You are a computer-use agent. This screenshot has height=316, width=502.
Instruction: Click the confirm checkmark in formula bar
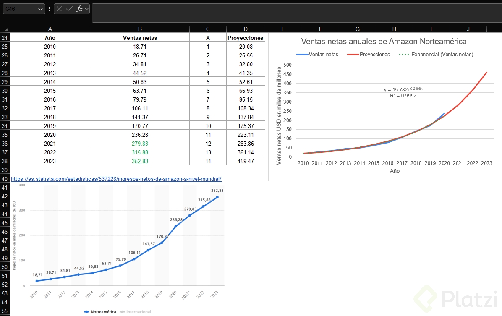(69, 9)
